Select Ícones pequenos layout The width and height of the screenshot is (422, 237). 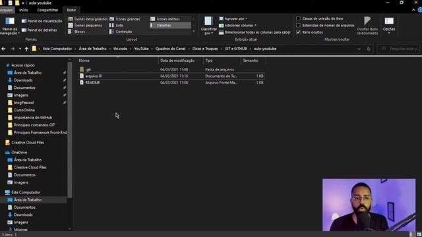coord(85,25)
